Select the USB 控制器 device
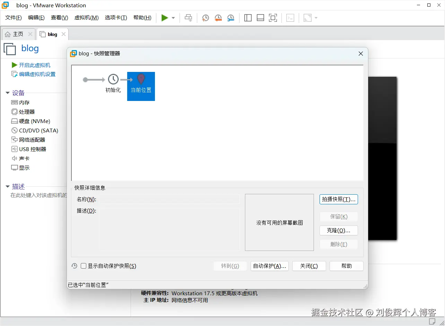This screenshot has width=445, height=326. 28,149
